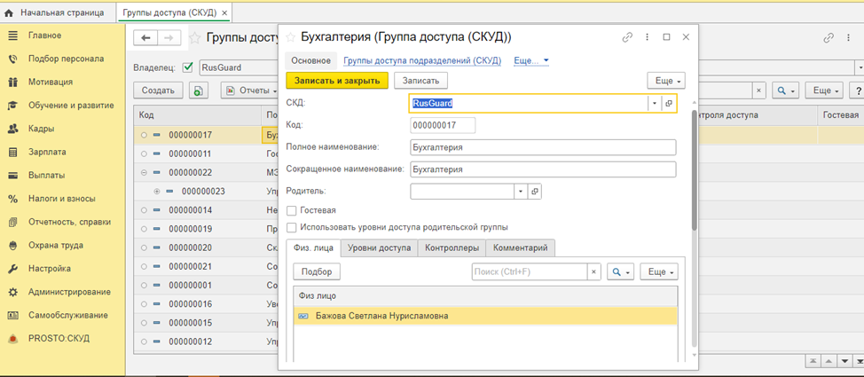Image resolution: width=864 pixels, height=377 pixels.
Task: Open the Контроллеры tab
Action: pos(452,248)
